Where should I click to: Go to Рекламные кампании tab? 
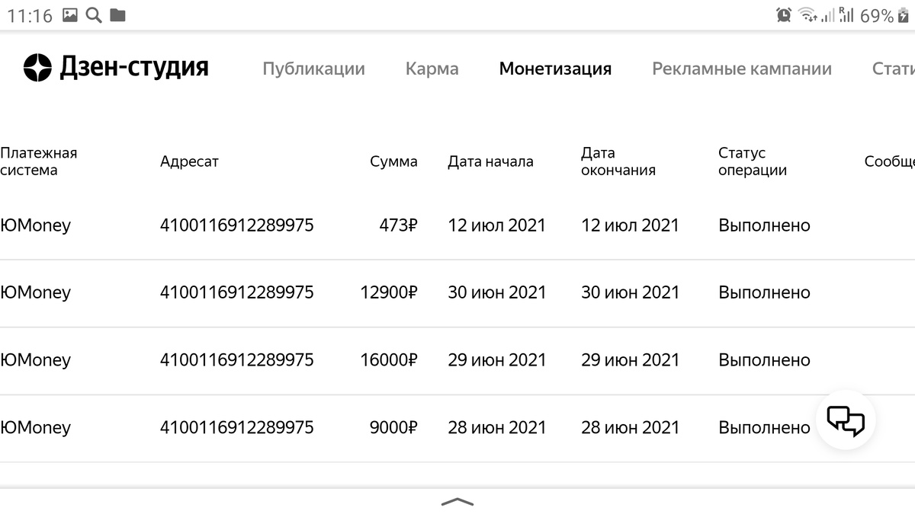click(x=742, y=69)
